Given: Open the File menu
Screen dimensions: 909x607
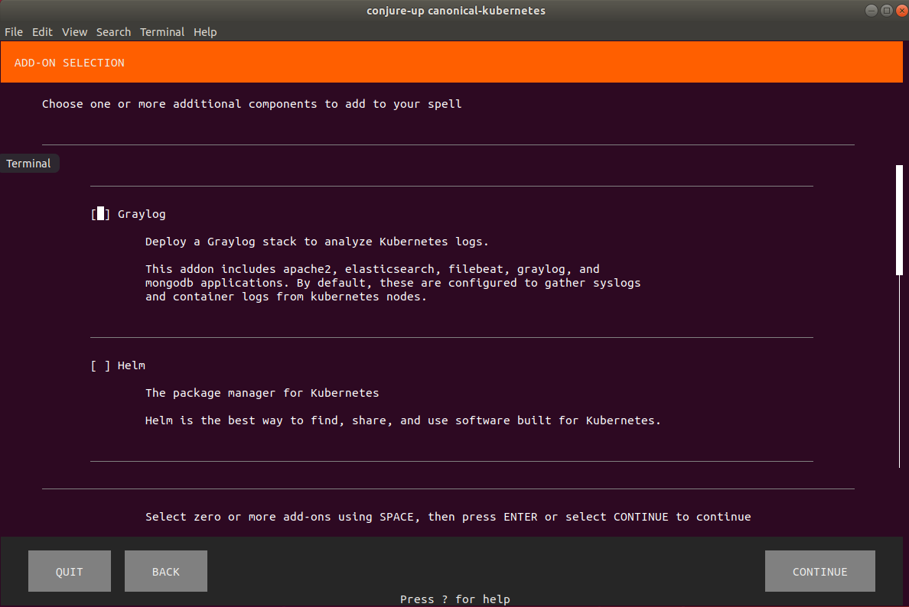Looking at the screenshot, I should click(x=13, y=32).
